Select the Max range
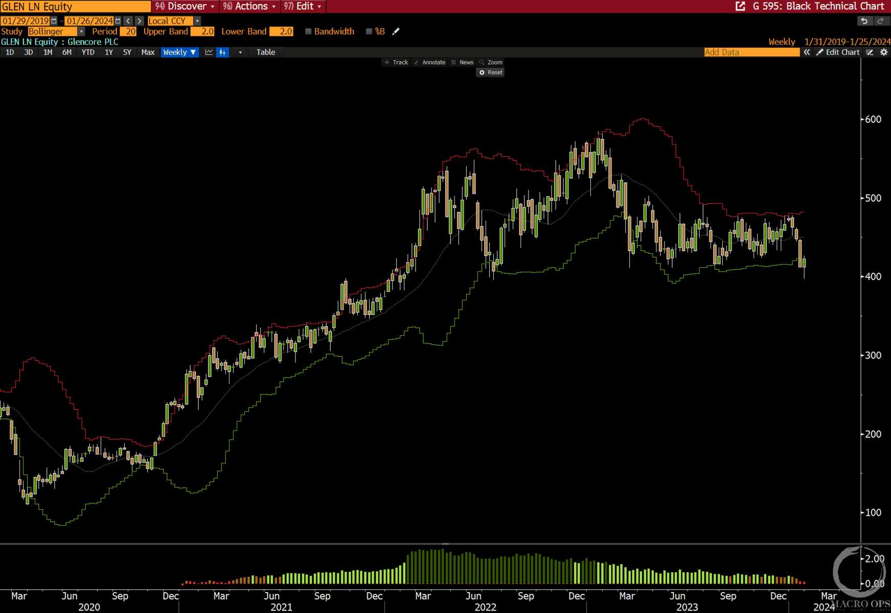The image size is (891, 613). click(x=148, y=52)
